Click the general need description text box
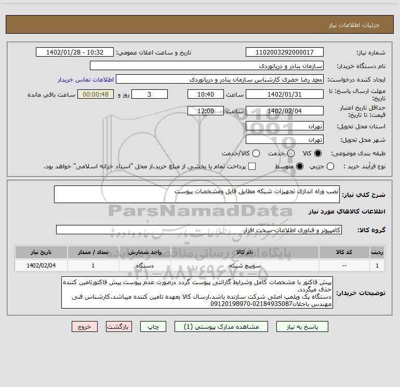This screenshot has height=387, width=400. coord(197,194)
